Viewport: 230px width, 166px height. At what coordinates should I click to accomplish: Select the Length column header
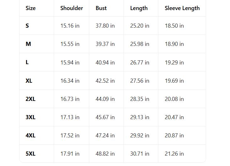point(139,8)
